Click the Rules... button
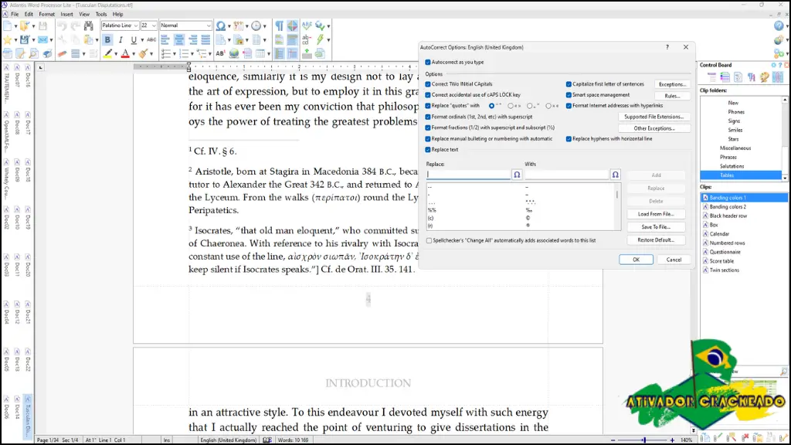This screenshot has width=791, height=445. coord(672,96)
